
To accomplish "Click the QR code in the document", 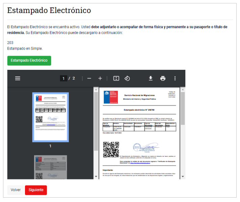I will tap(111, 149).
